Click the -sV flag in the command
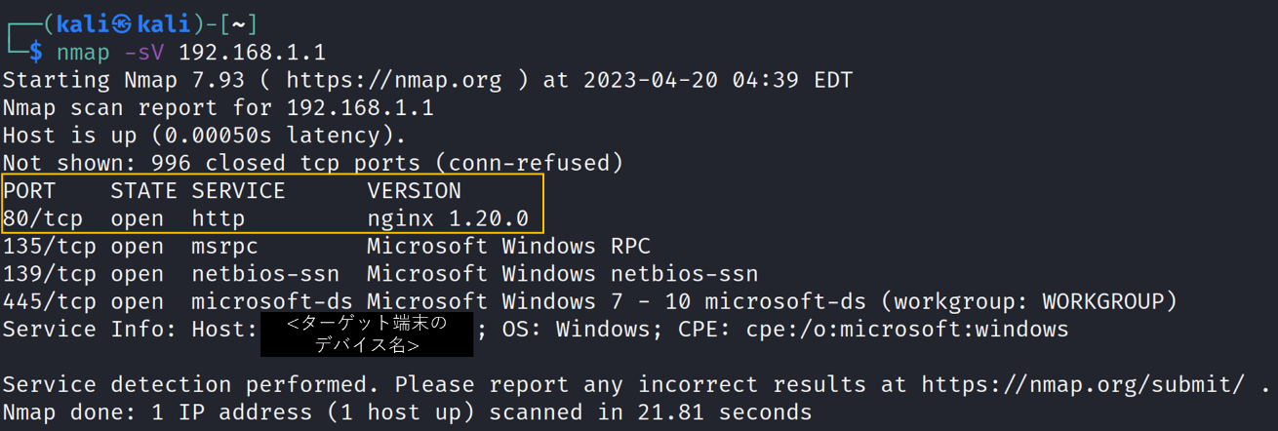Image resolution: width=1278 pixels, height=431 pixels. point(143,52)
